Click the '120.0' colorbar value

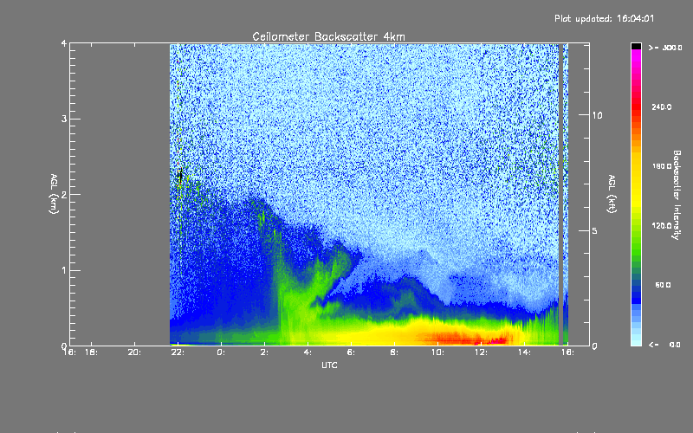pos(662,225)
